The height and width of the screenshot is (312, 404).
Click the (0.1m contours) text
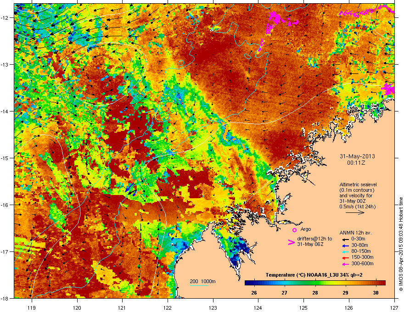pos(357,190)
